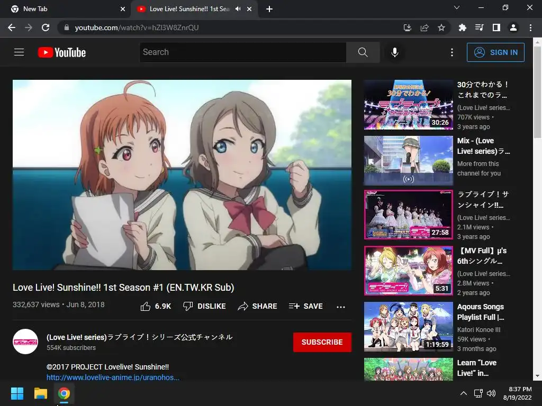This screenshot has width=542, height=406.
Task: Go back in browser history
Action: pos(12,27)
